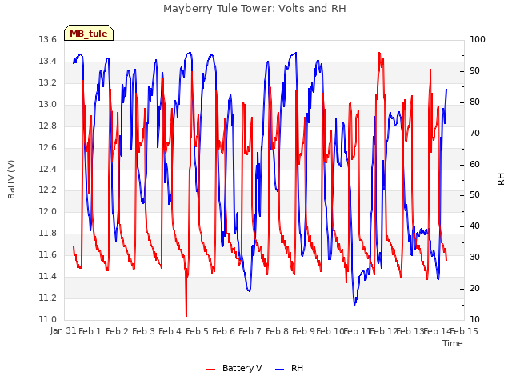
Task: Click the Feb 2 date tick
Action: pos(118,331)
